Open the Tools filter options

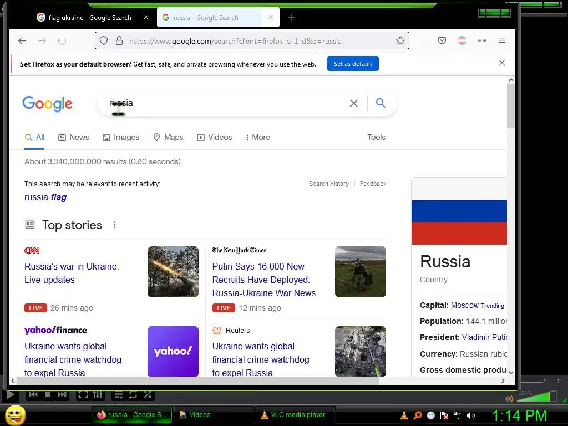(377, 138)
